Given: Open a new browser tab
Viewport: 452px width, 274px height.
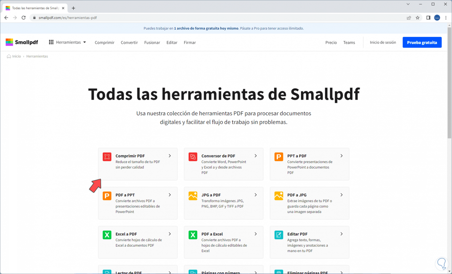Looking at the screenshot, I should [73, 8].
